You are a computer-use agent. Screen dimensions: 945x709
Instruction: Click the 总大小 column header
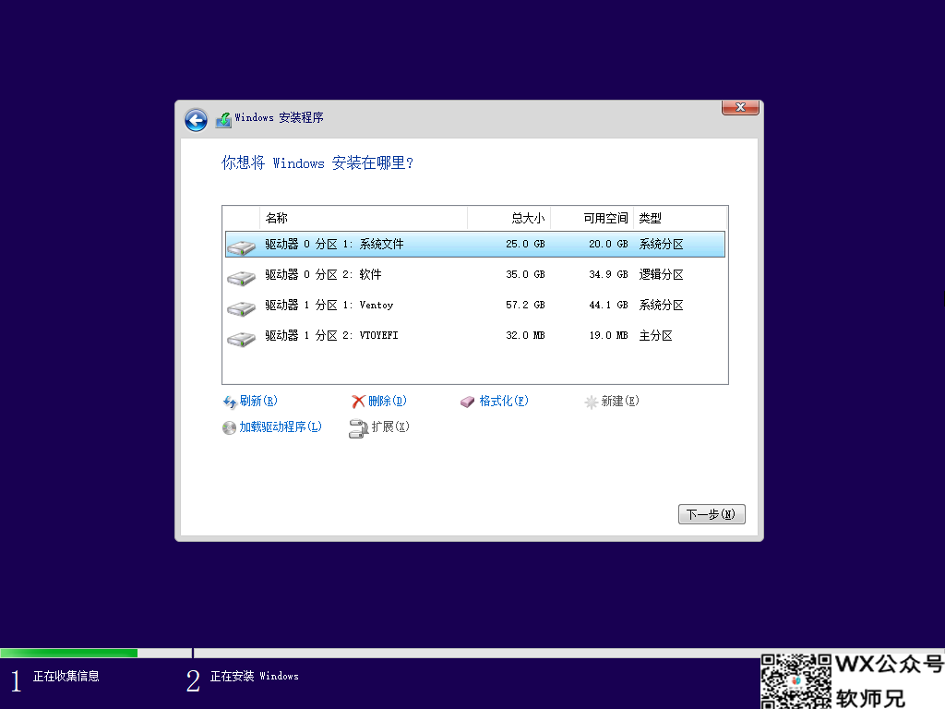tap(508, 218)
